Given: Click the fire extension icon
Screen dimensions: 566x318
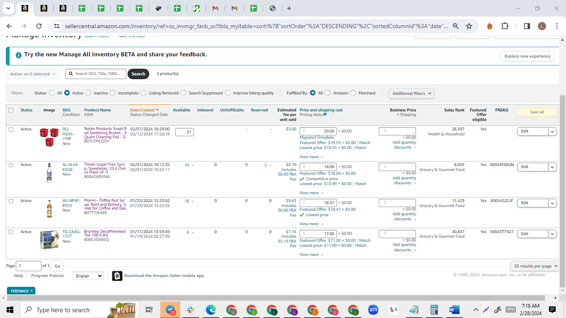Looking at the screenshot, I should 490,26.
